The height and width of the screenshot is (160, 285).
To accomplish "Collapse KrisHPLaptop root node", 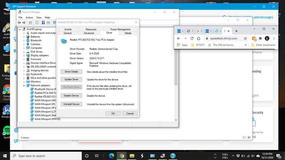I will (x=20, y=29).
